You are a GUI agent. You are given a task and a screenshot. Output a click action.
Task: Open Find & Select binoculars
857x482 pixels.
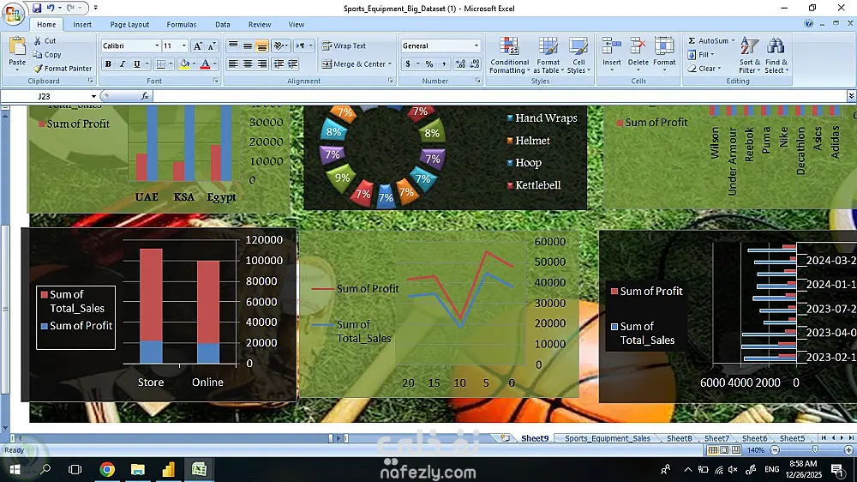point(776,55)
